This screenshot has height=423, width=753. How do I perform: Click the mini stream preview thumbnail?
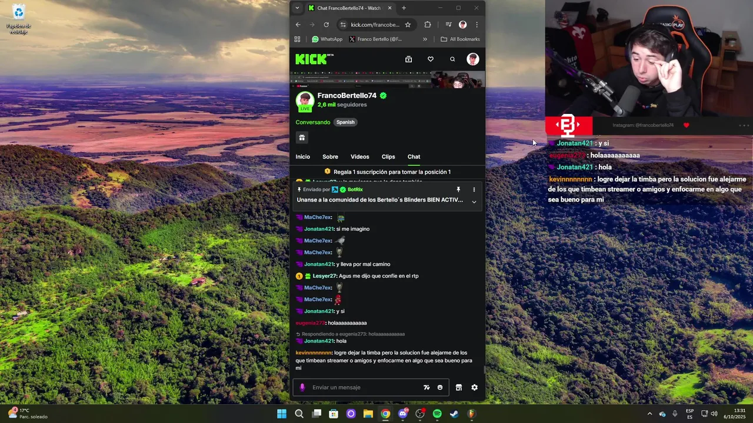pos(387,79)
